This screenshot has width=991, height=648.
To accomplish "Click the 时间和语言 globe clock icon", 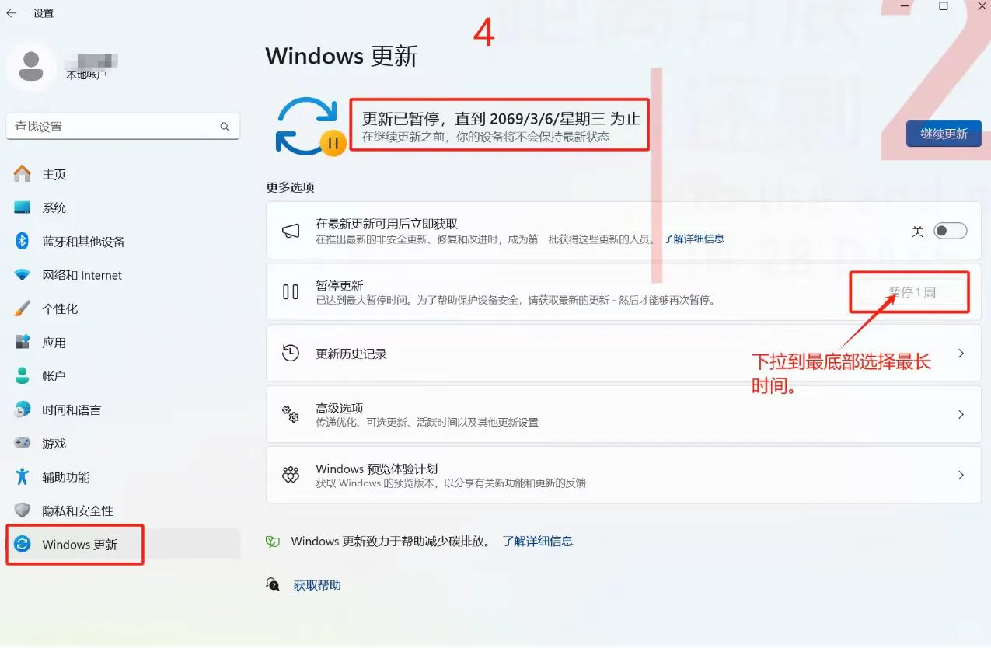I will coord(23,409).
